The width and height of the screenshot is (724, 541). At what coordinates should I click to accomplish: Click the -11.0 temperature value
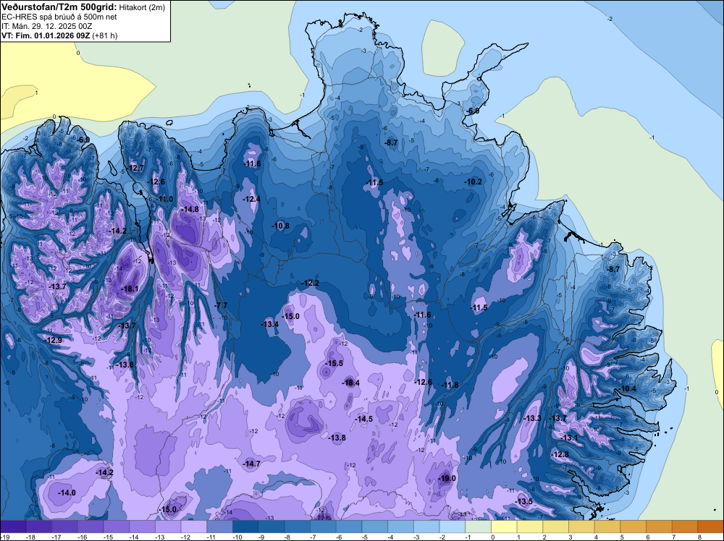click(x=165, y=199)
